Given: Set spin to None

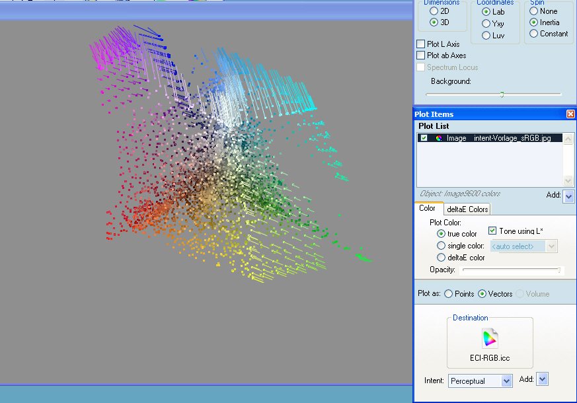Looking at the screenshot, I should pyautogui.click(x=534, y=11).
